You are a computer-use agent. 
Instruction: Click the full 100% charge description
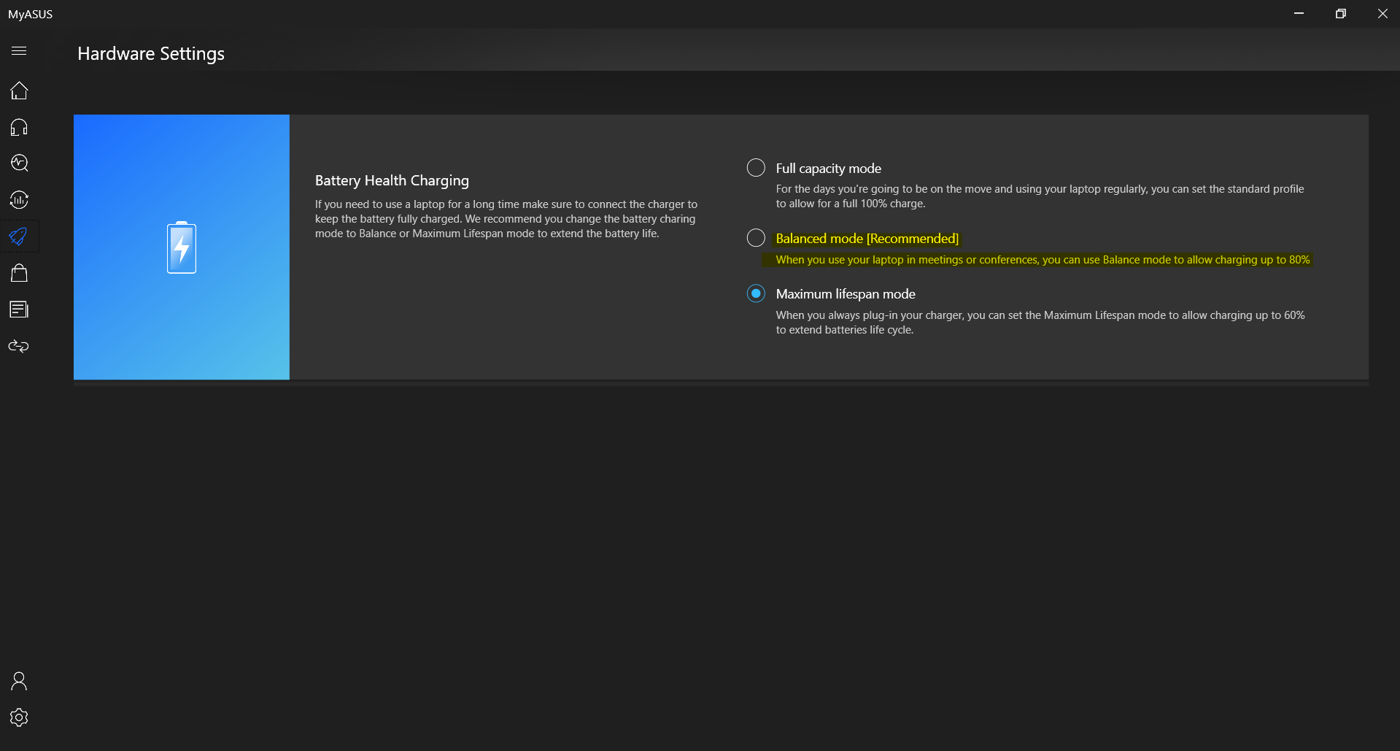(1040, 196)
